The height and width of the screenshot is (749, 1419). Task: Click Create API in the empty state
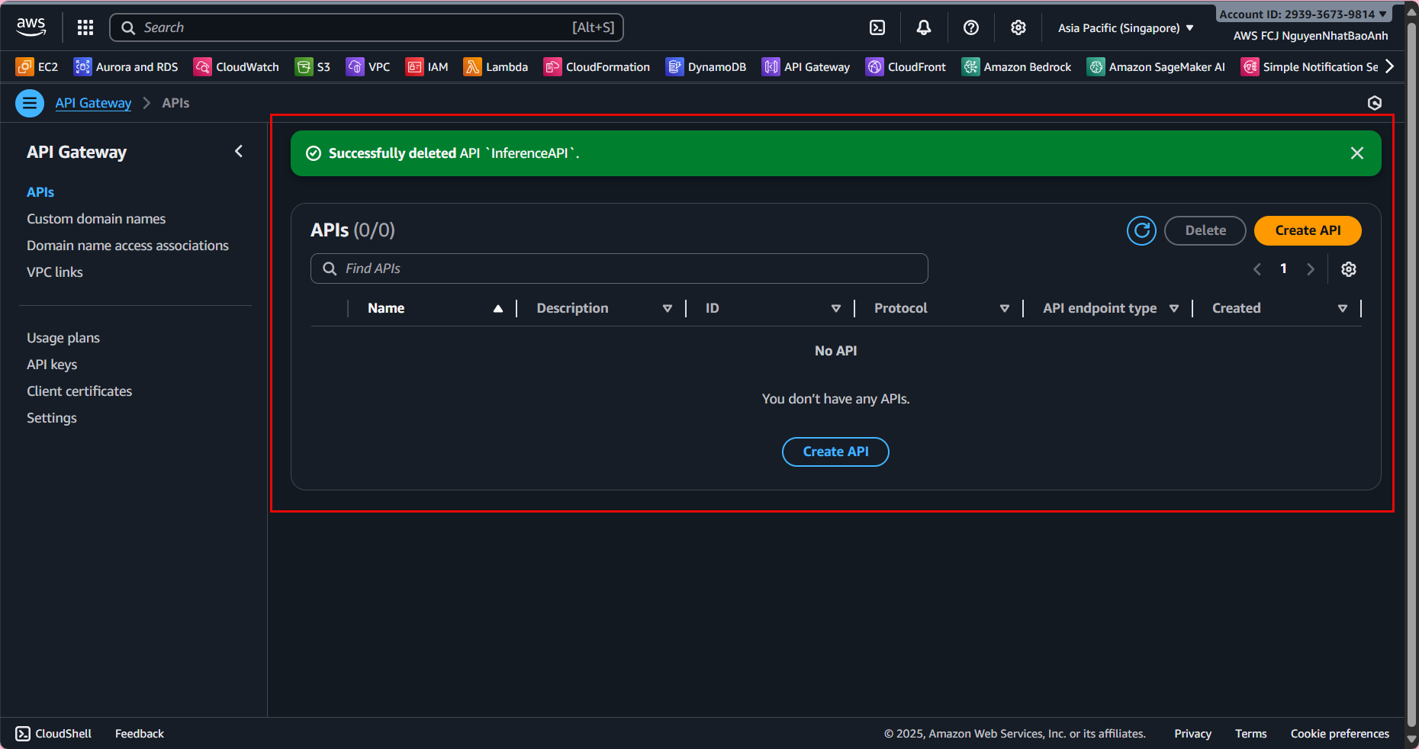tap(835, 452)
